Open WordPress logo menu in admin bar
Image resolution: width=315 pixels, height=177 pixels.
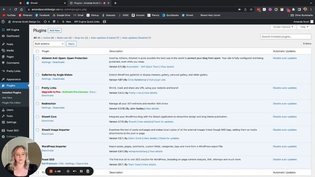[x=3, y=22]
